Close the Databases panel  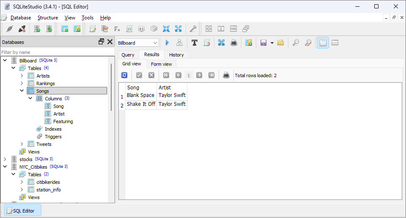point(110,42)
